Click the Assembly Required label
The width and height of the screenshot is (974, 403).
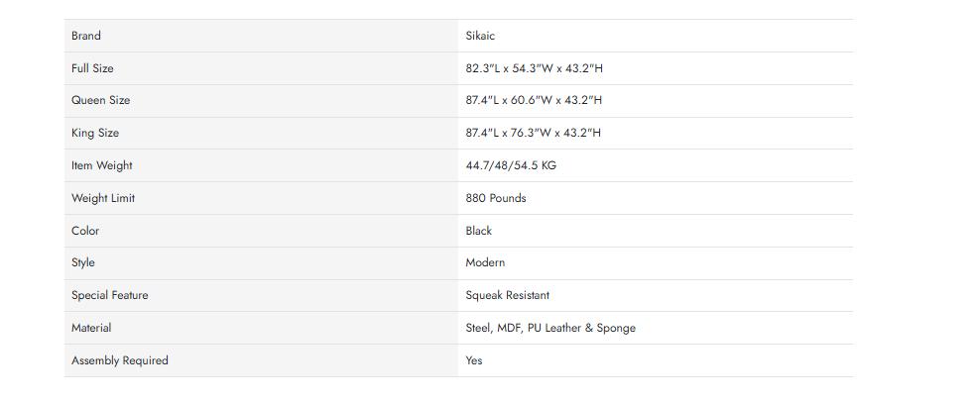tap(120, 360)
